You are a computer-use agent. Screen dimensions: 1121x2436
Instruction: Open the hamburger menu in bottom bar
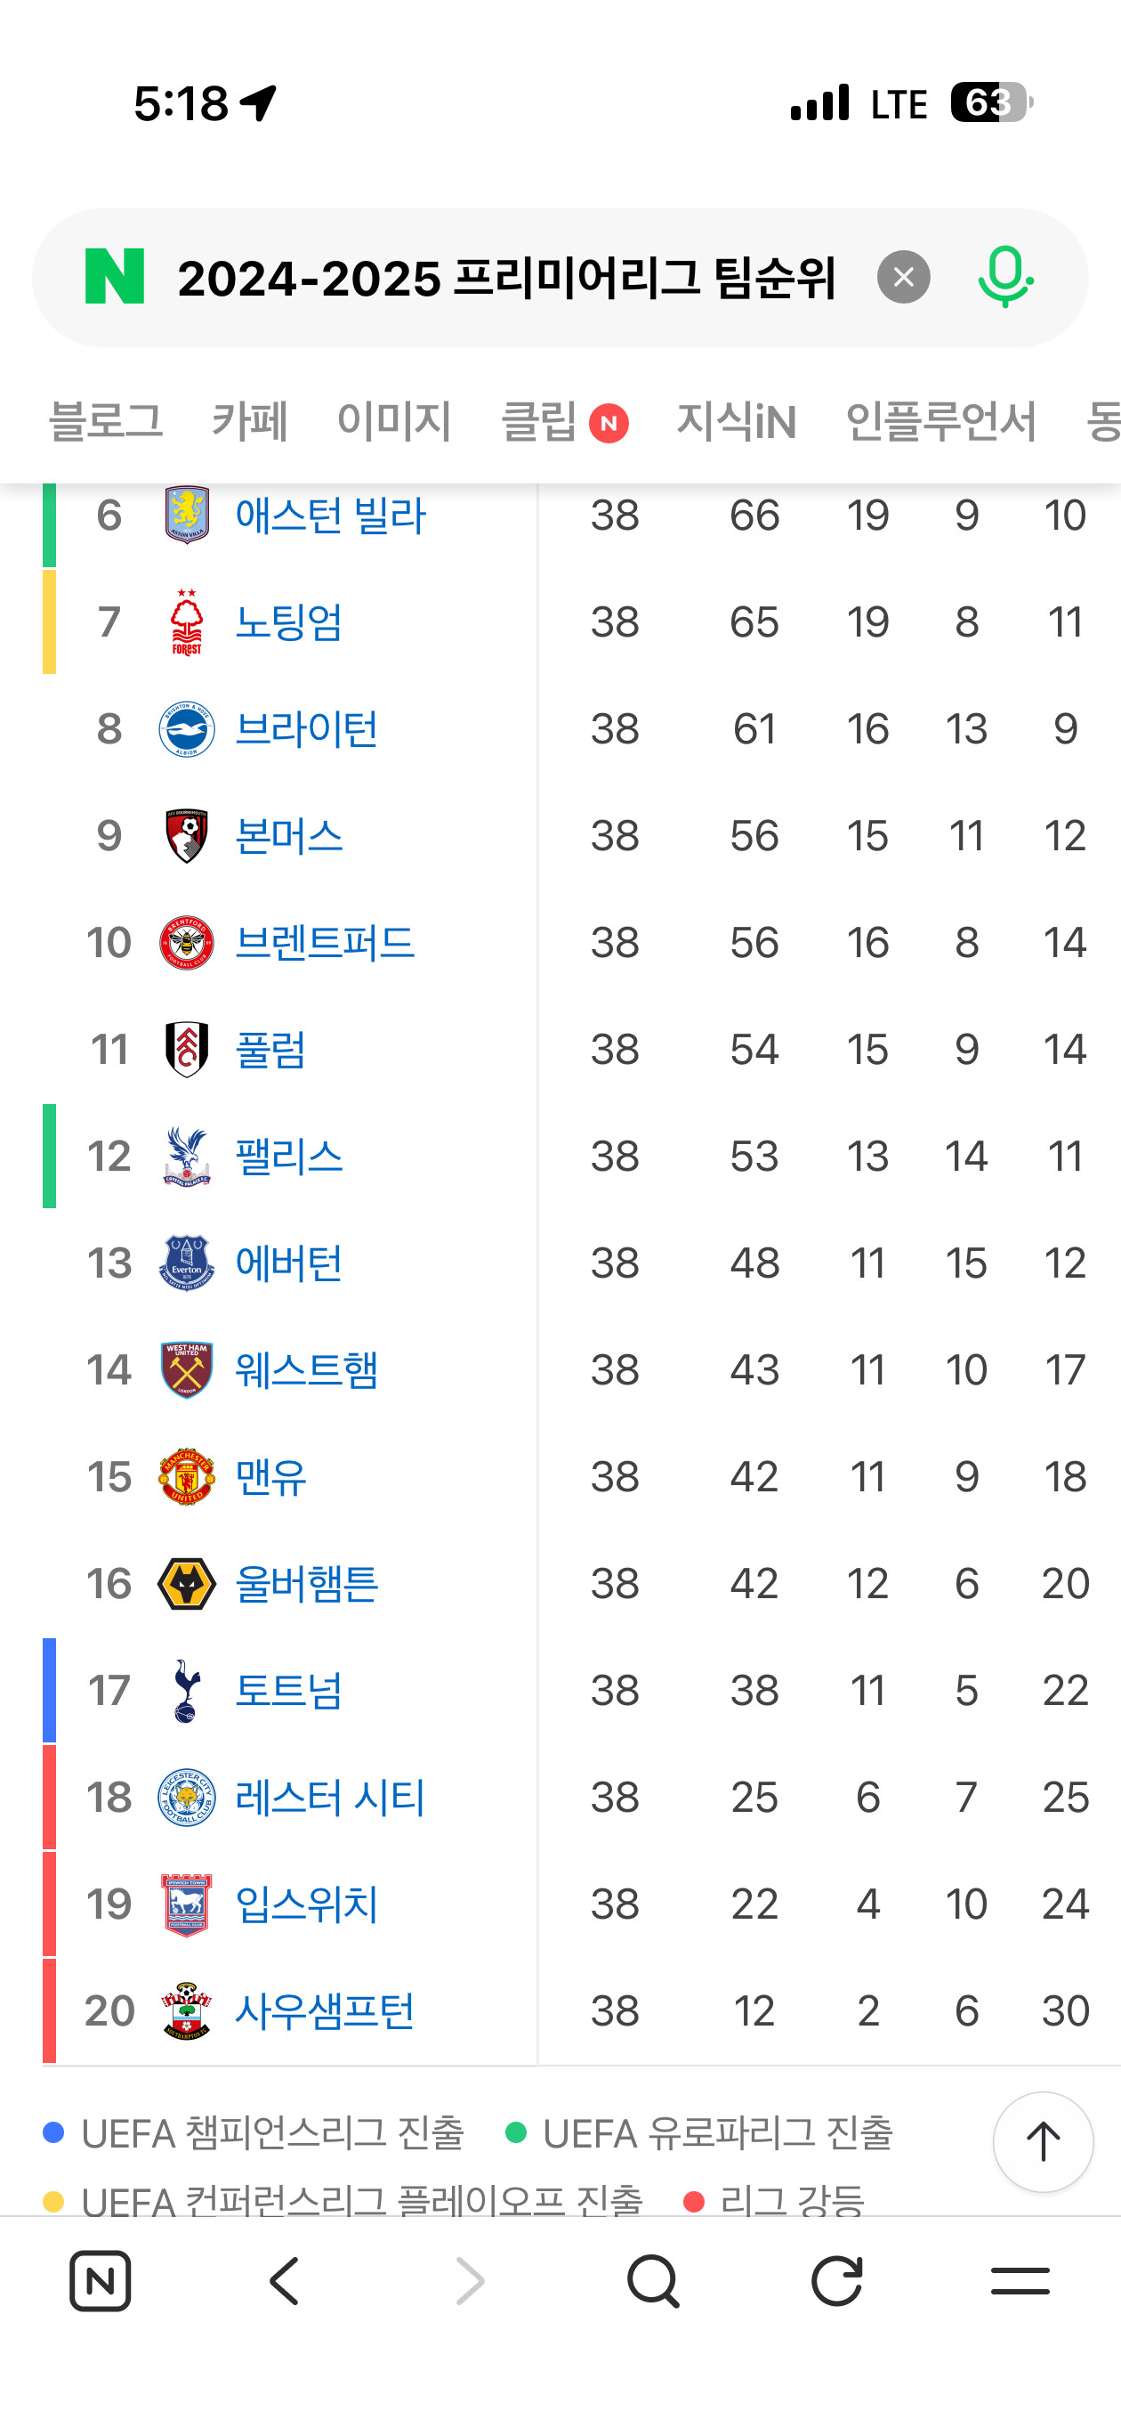click(x=1020, y=2281)
